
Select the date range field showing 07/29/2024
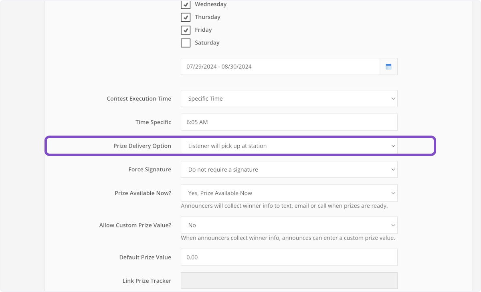[x=281, y=66]
